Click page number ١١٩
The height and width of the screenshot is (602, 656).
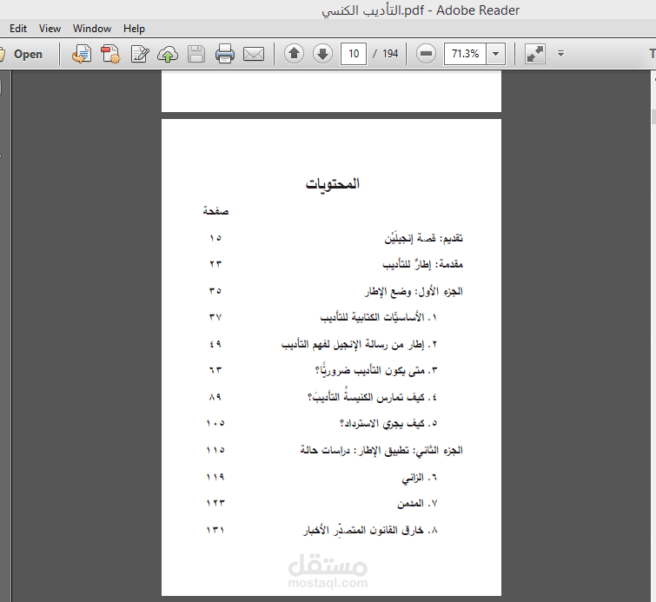(x=215, y=477)
